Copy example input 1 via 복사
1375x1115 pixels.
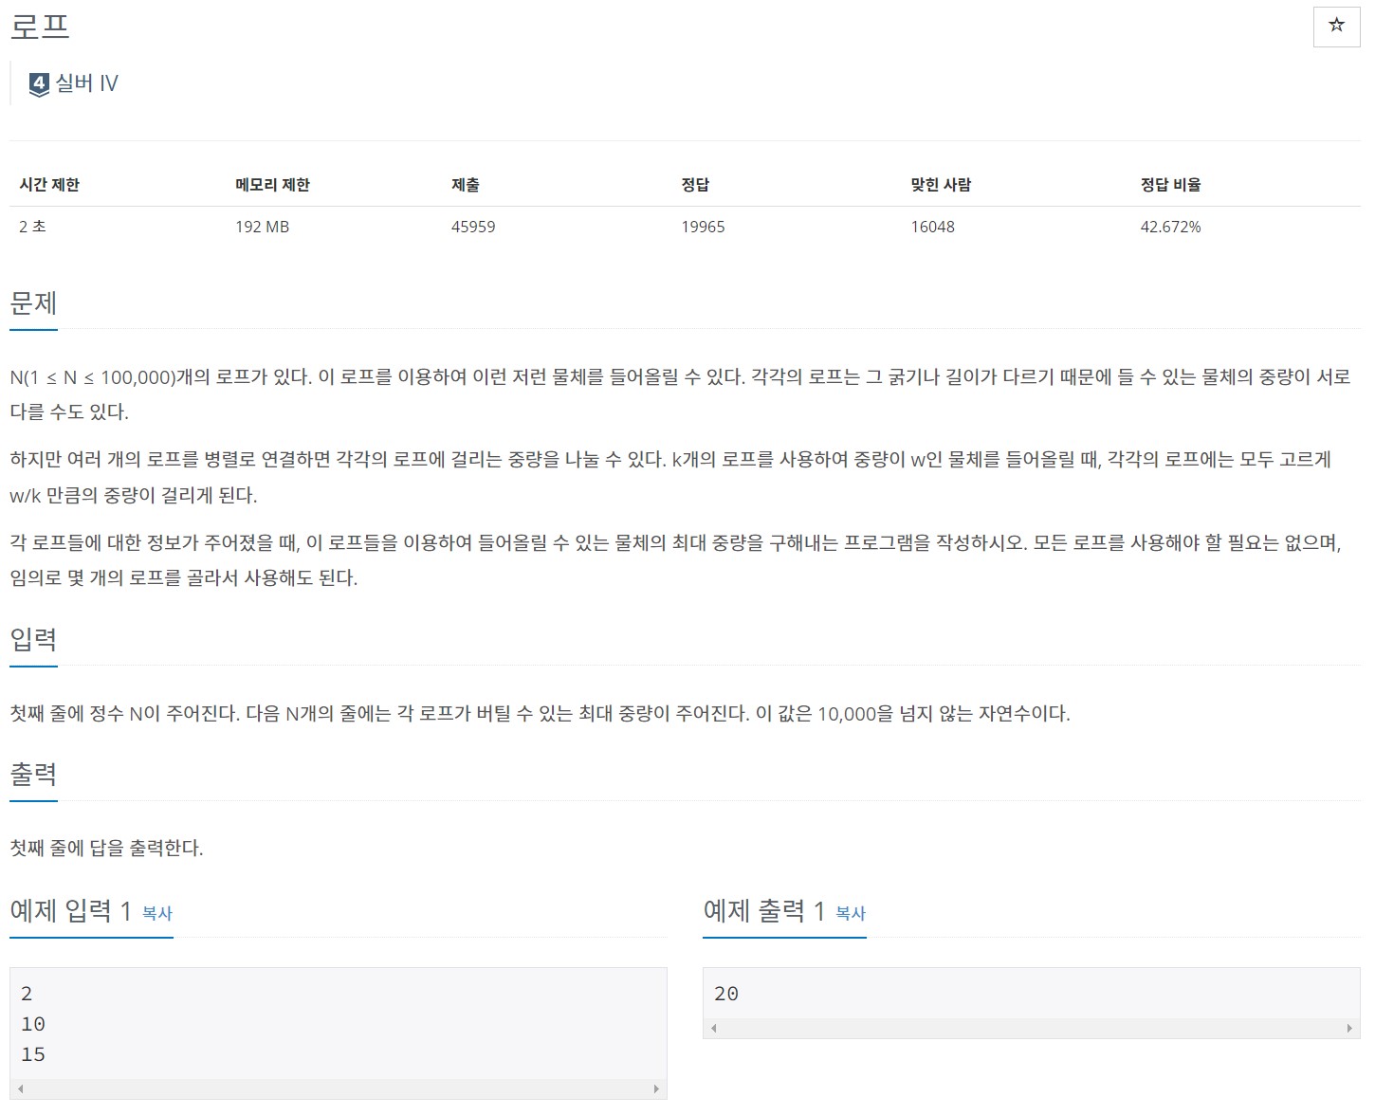pyautogui.click(x=157, y=913)
